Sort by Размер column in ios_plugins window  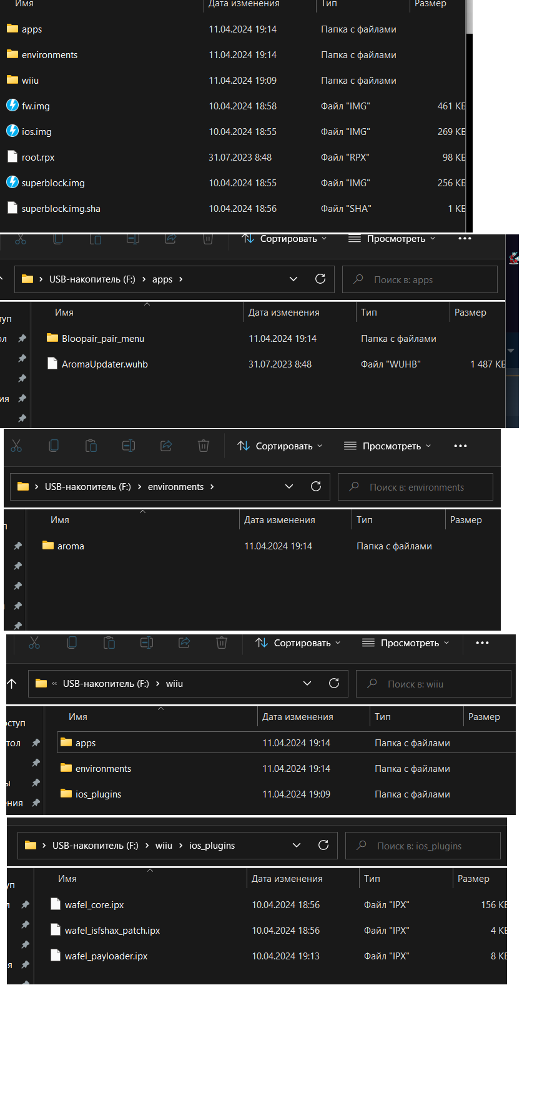[x=473, y=878]
